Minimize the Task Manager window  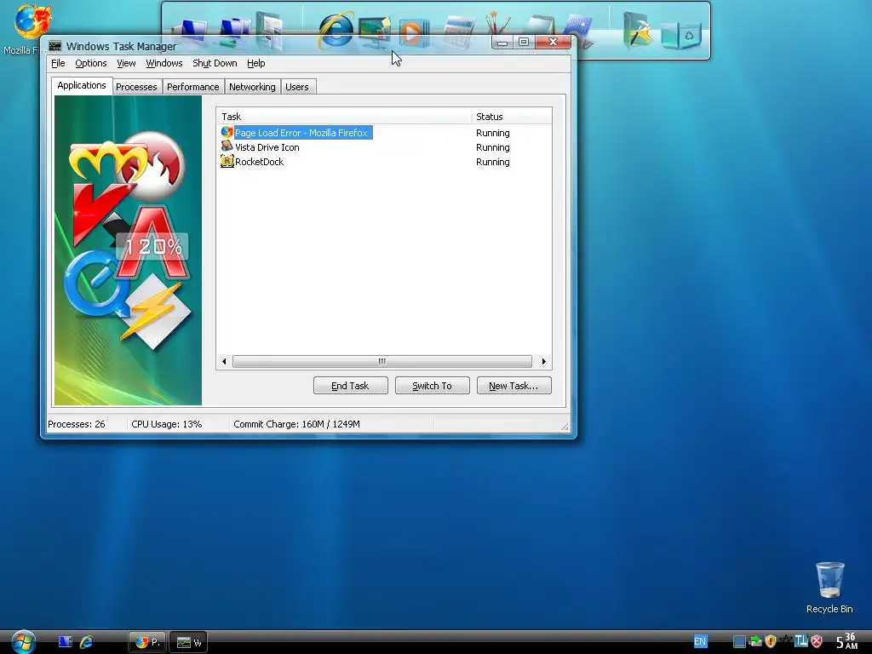502,42
